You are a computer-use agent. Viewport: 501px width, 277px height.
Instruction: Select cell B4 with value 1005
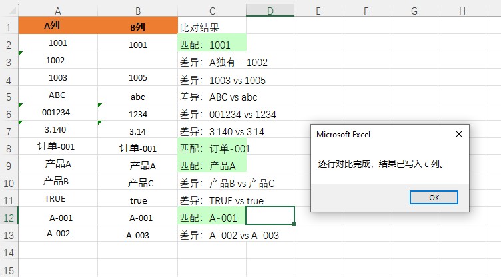coord(138,77)
